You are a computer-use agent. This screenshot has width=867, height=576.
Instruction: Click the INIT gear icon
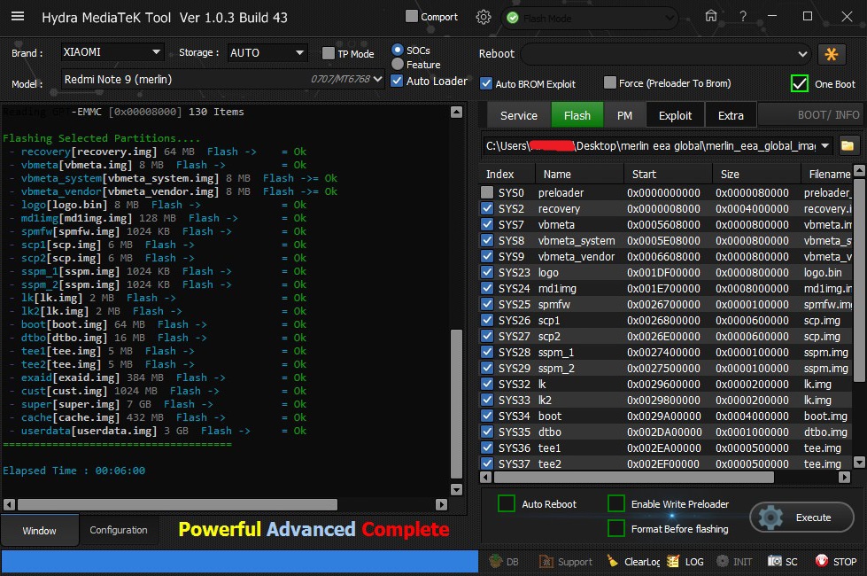tap(722, 561)
